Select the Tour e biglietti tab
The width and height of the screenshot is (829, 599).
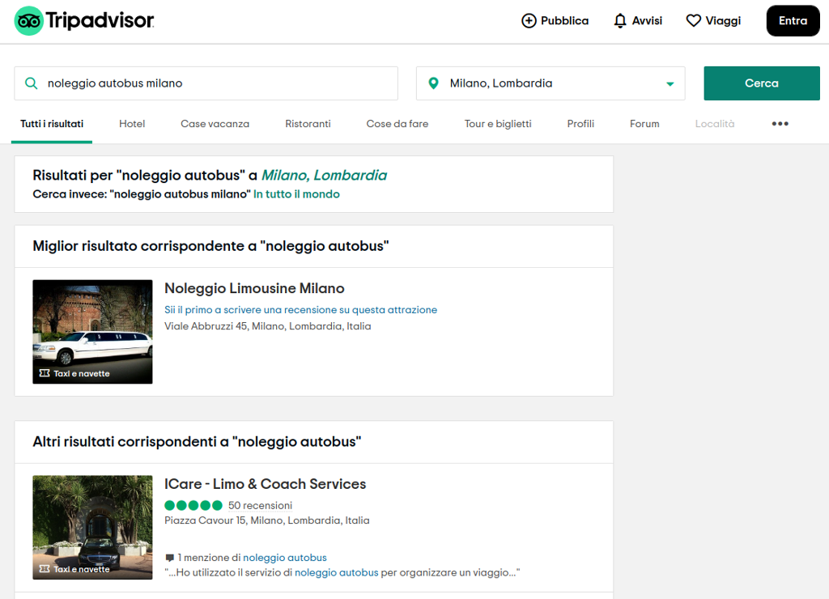498,124
